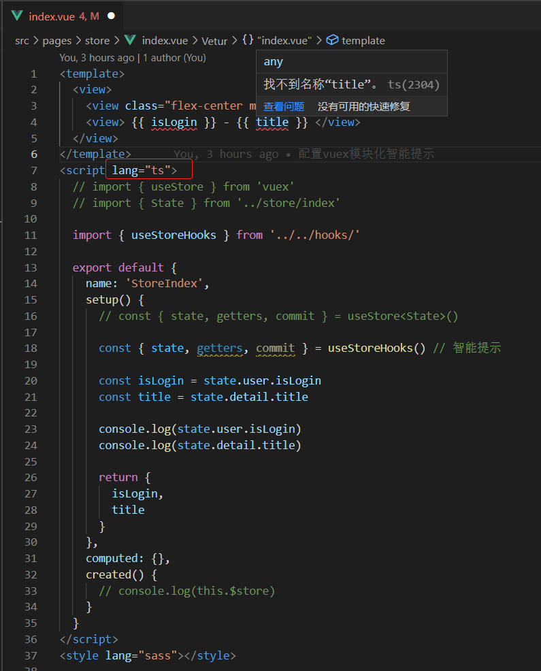The width and height of the screenshot is (541, 671).
Task: Click 没有可用的快速修复 in the error popup
Action: coord(363,106)
